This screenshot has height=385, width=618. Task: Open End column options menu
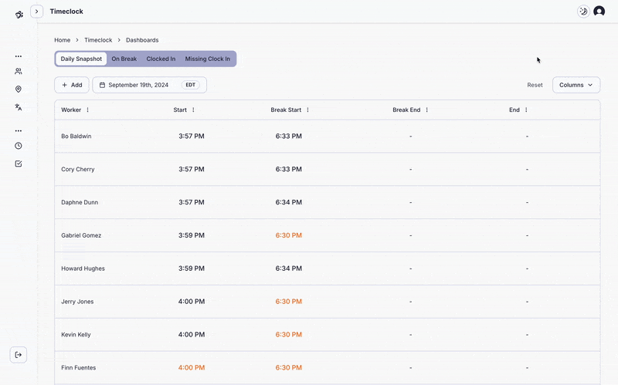click(526, 110)
